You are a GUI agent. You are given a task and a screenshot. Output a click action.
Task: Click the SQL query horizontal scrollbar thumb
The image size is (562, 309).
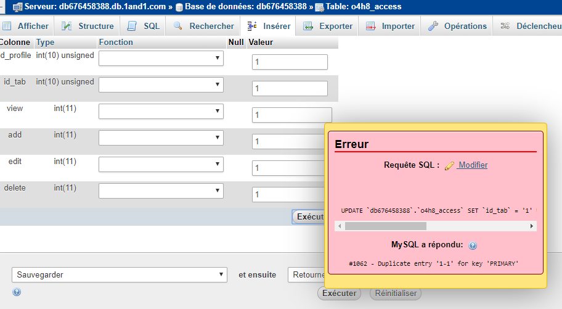coord(386,226)
